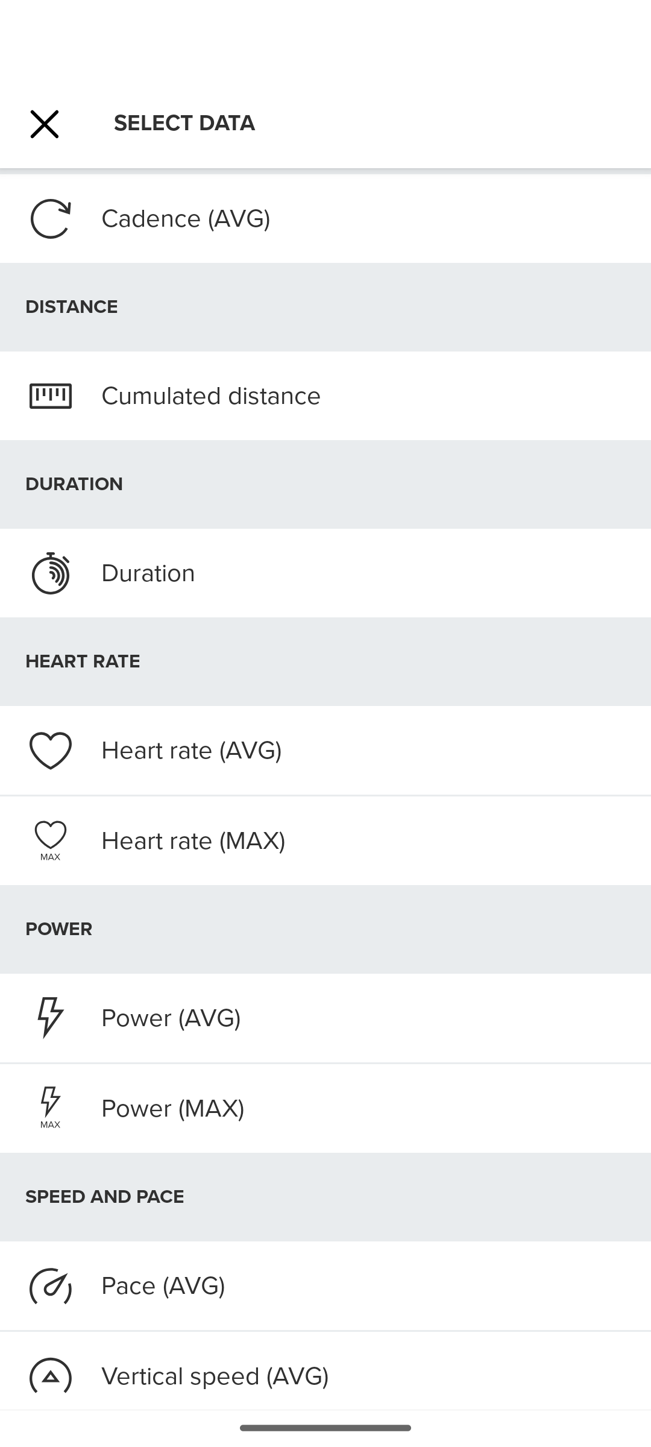Tap the home indicator bar at bottom
The width and height of the screenshot is (651, 1447).
[325, 1428]
